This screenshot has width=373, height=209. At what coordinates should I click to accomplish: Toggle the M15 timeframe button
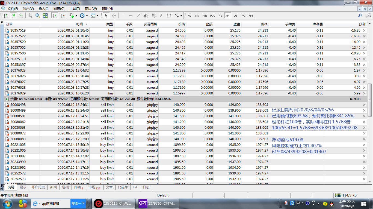[205, 16]
